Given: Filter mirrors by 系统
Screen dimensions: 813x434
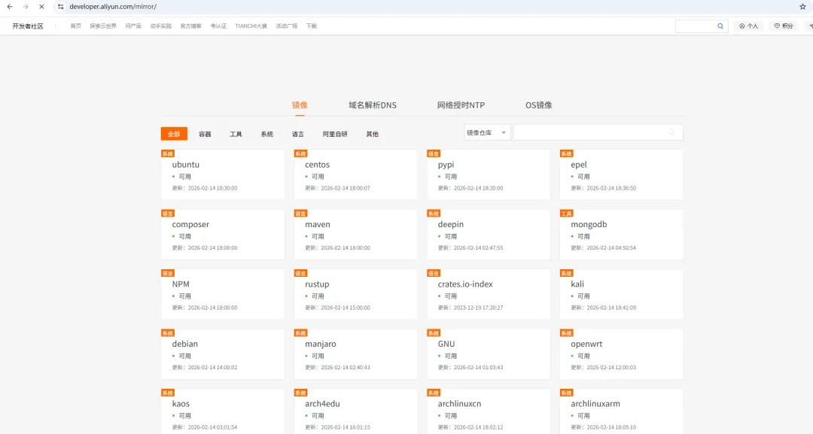Looking at the screenshot, I should 267,134.
